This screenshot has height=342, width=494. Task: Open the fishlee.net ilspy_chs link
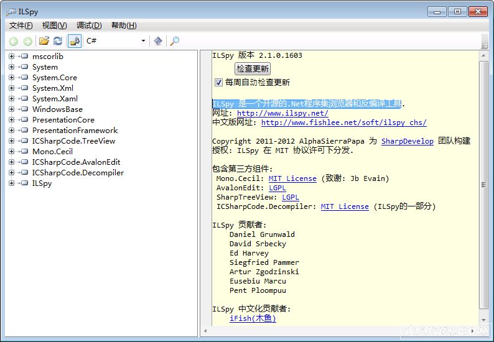point(343,122)
